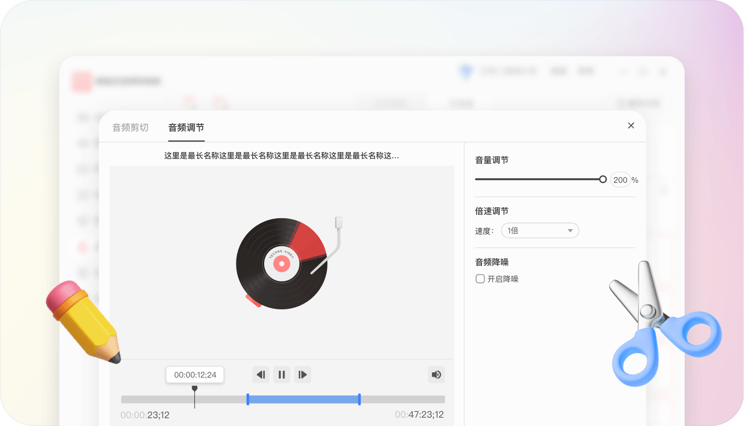
Task: Click the 倍速调节 section label
Action: click(x=492, y=211)
